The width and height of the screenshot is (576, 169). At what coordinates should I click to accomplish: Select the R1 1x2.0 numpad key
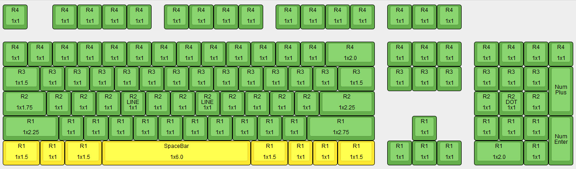pyautogui.click(x=499, y=153)
